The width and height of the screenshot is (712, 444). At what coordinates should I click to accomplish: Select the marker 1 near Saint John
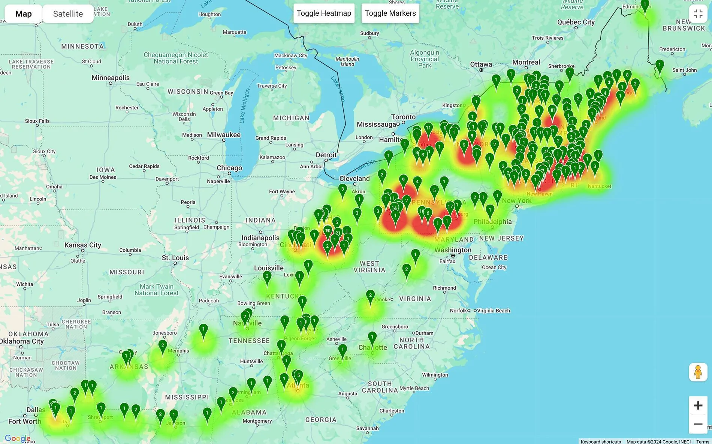(660, 67)
